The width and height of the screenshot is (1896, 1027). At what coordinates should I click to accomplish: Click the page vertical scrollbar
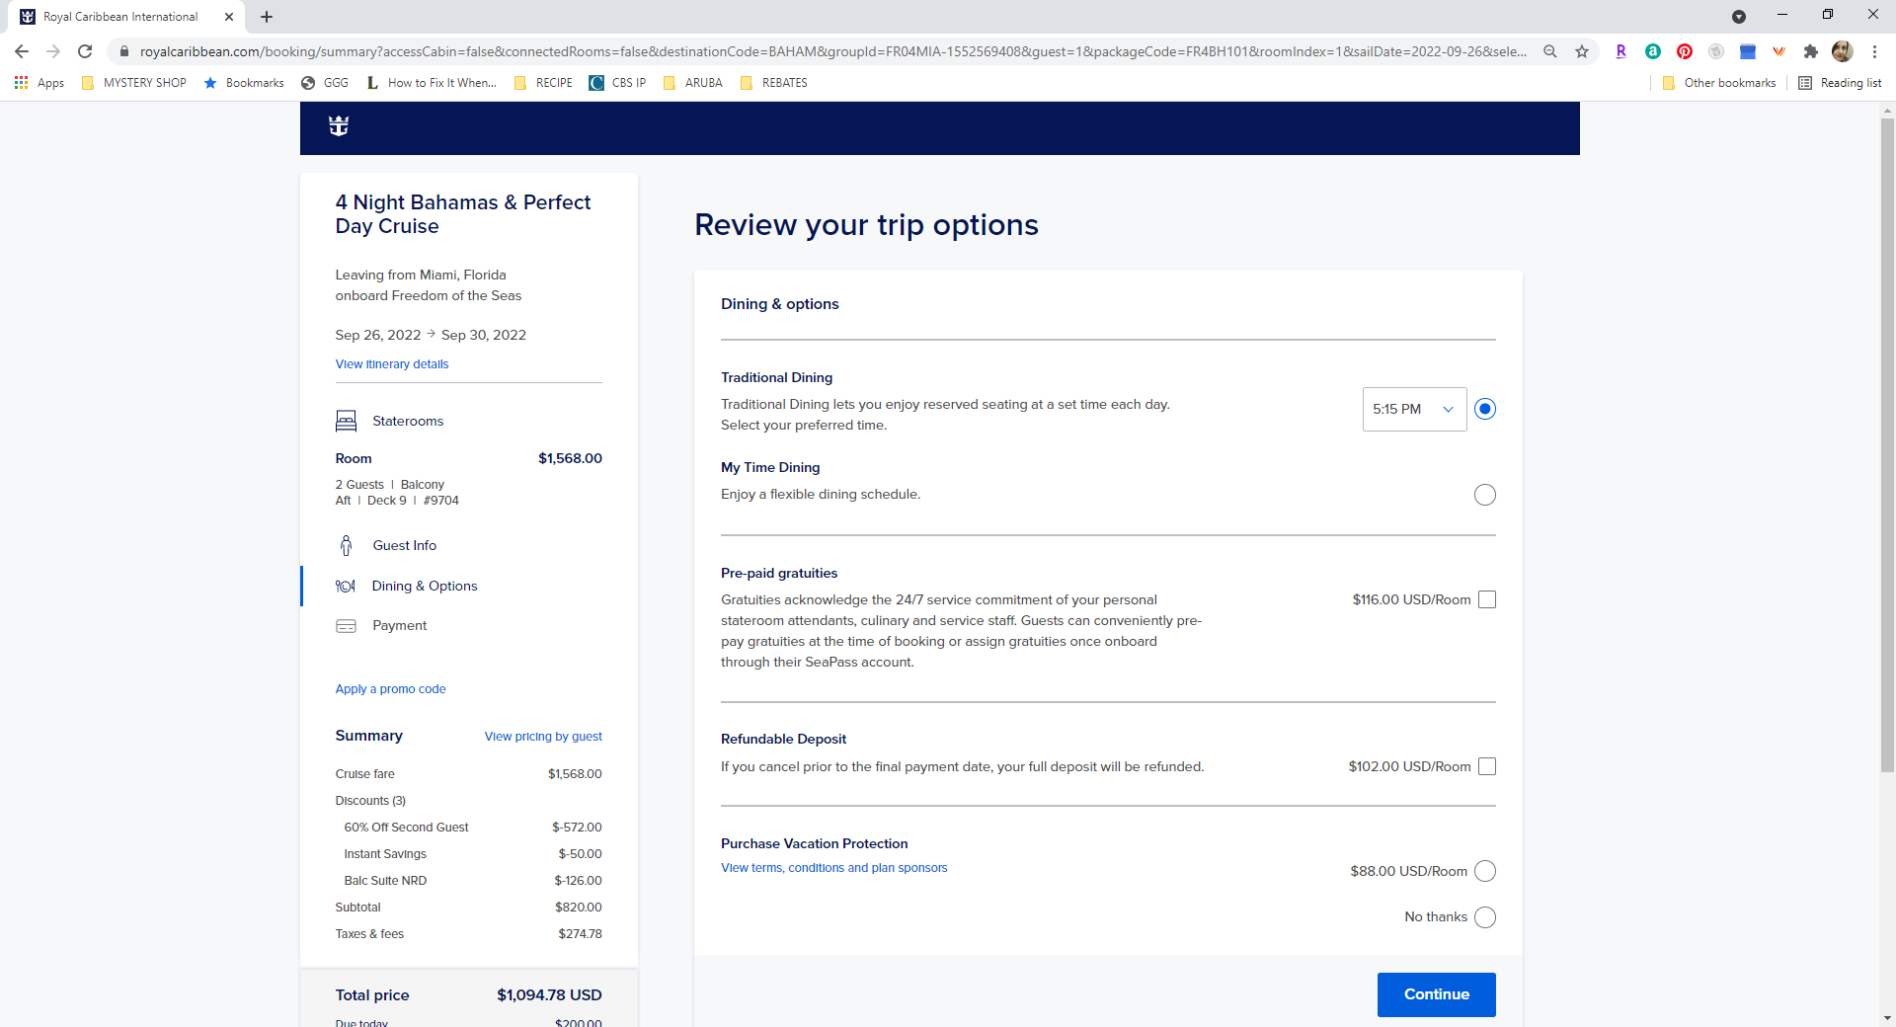click(1887, 444)
